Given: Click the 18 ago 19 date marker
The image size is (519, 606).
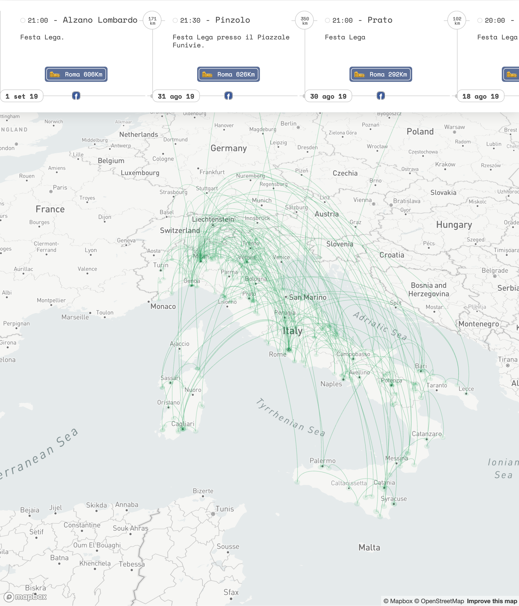Looking at the screenshot, I should point(480,96).
